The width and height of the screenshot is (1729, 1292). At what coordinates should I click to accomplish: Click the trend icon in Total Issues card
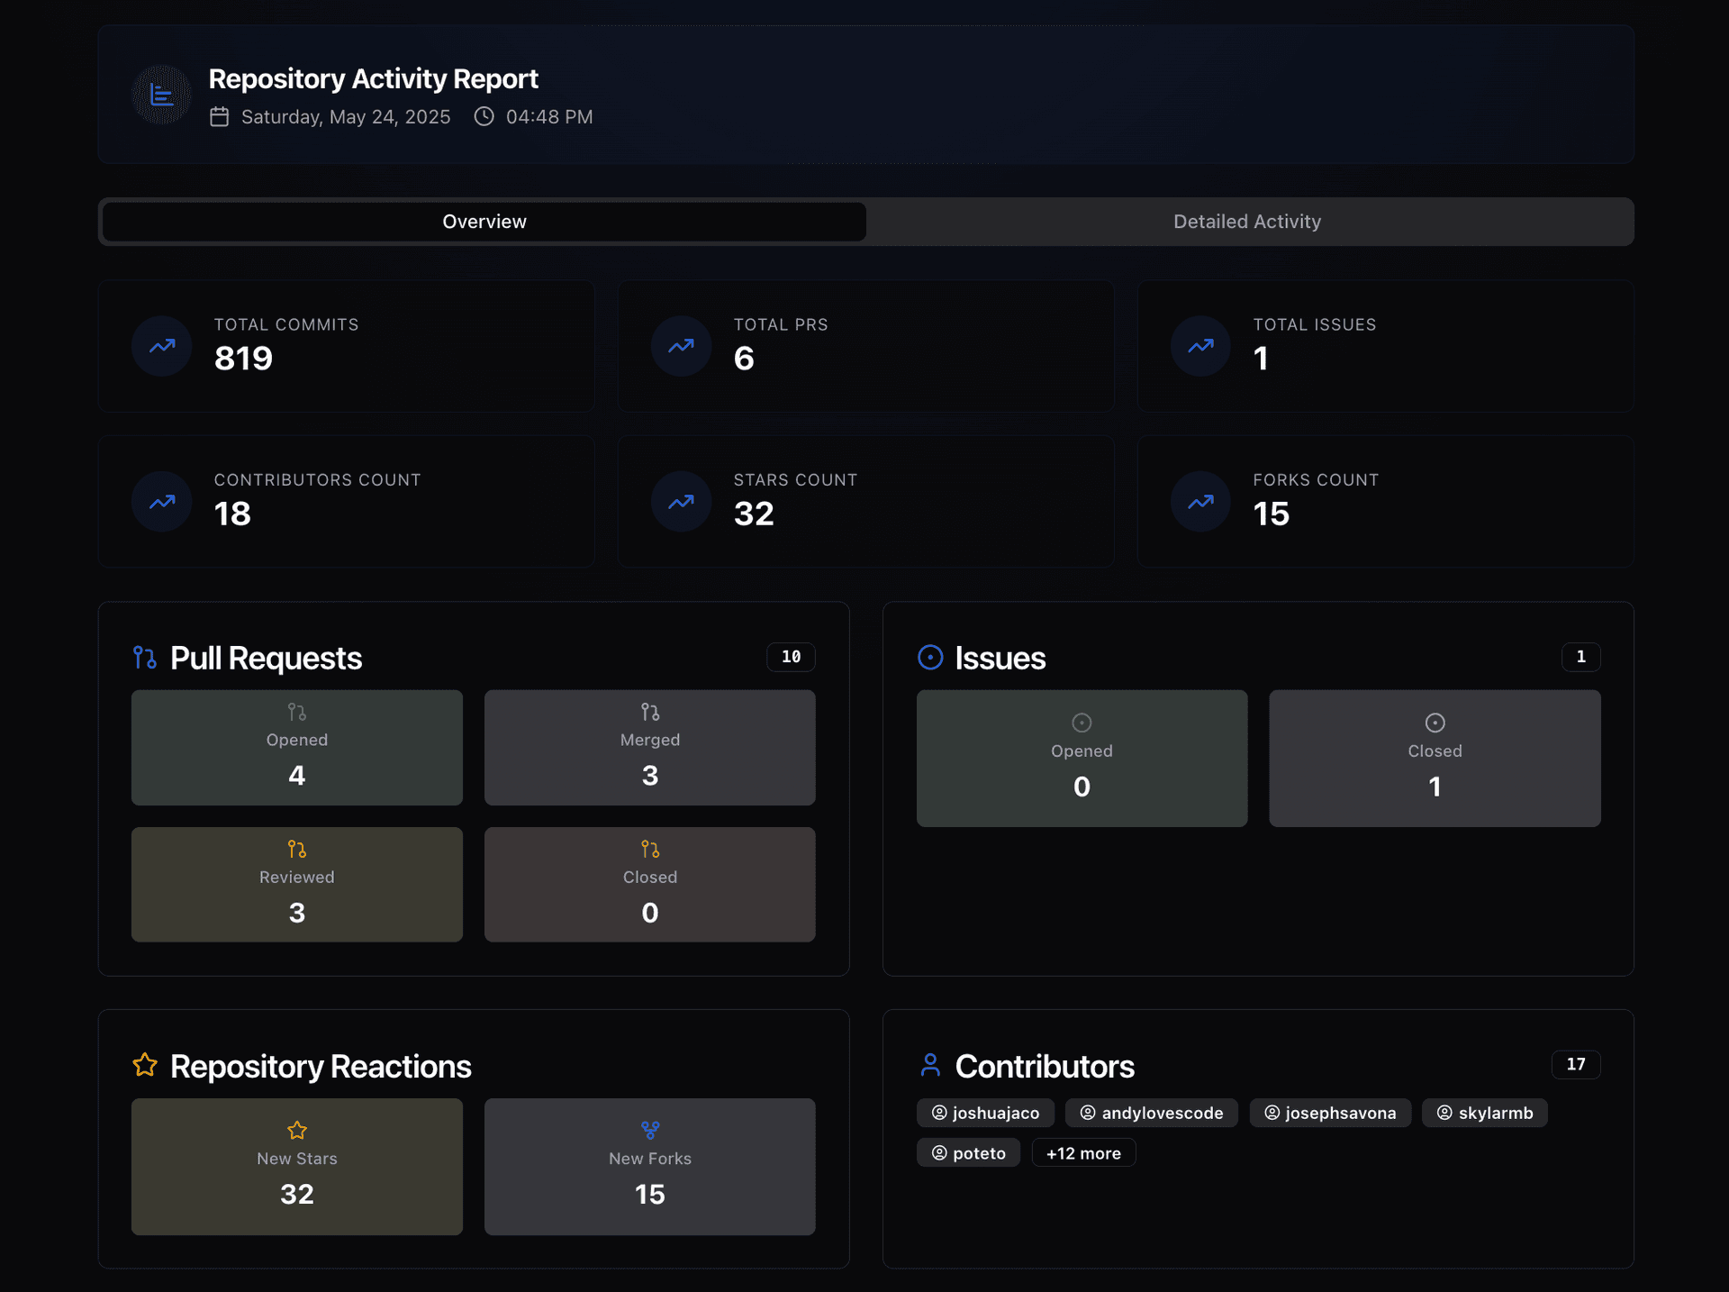pyautogui.click(x=1200, y=346)
